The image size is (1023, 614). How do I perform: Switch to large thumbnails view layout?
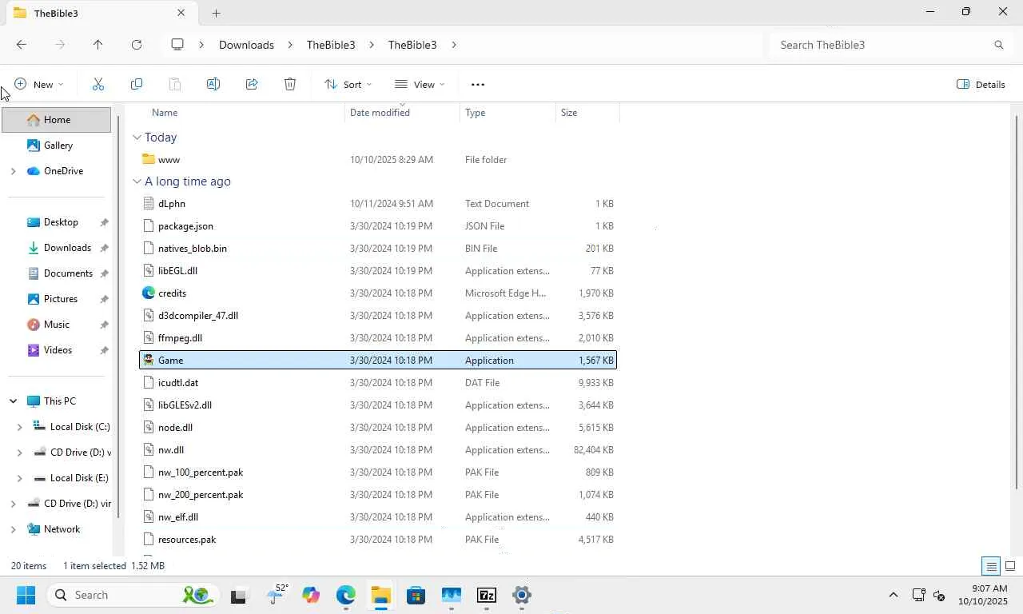1010,566
